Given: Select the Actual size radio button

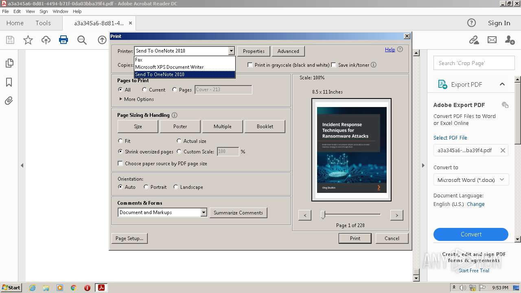Looking at the screenshot, I should point(179,141).
